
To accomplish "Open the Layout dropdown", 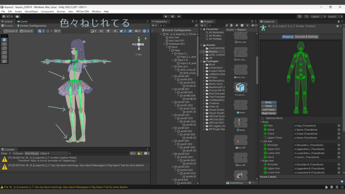I will pyautogui.click(x=335, y=16).
